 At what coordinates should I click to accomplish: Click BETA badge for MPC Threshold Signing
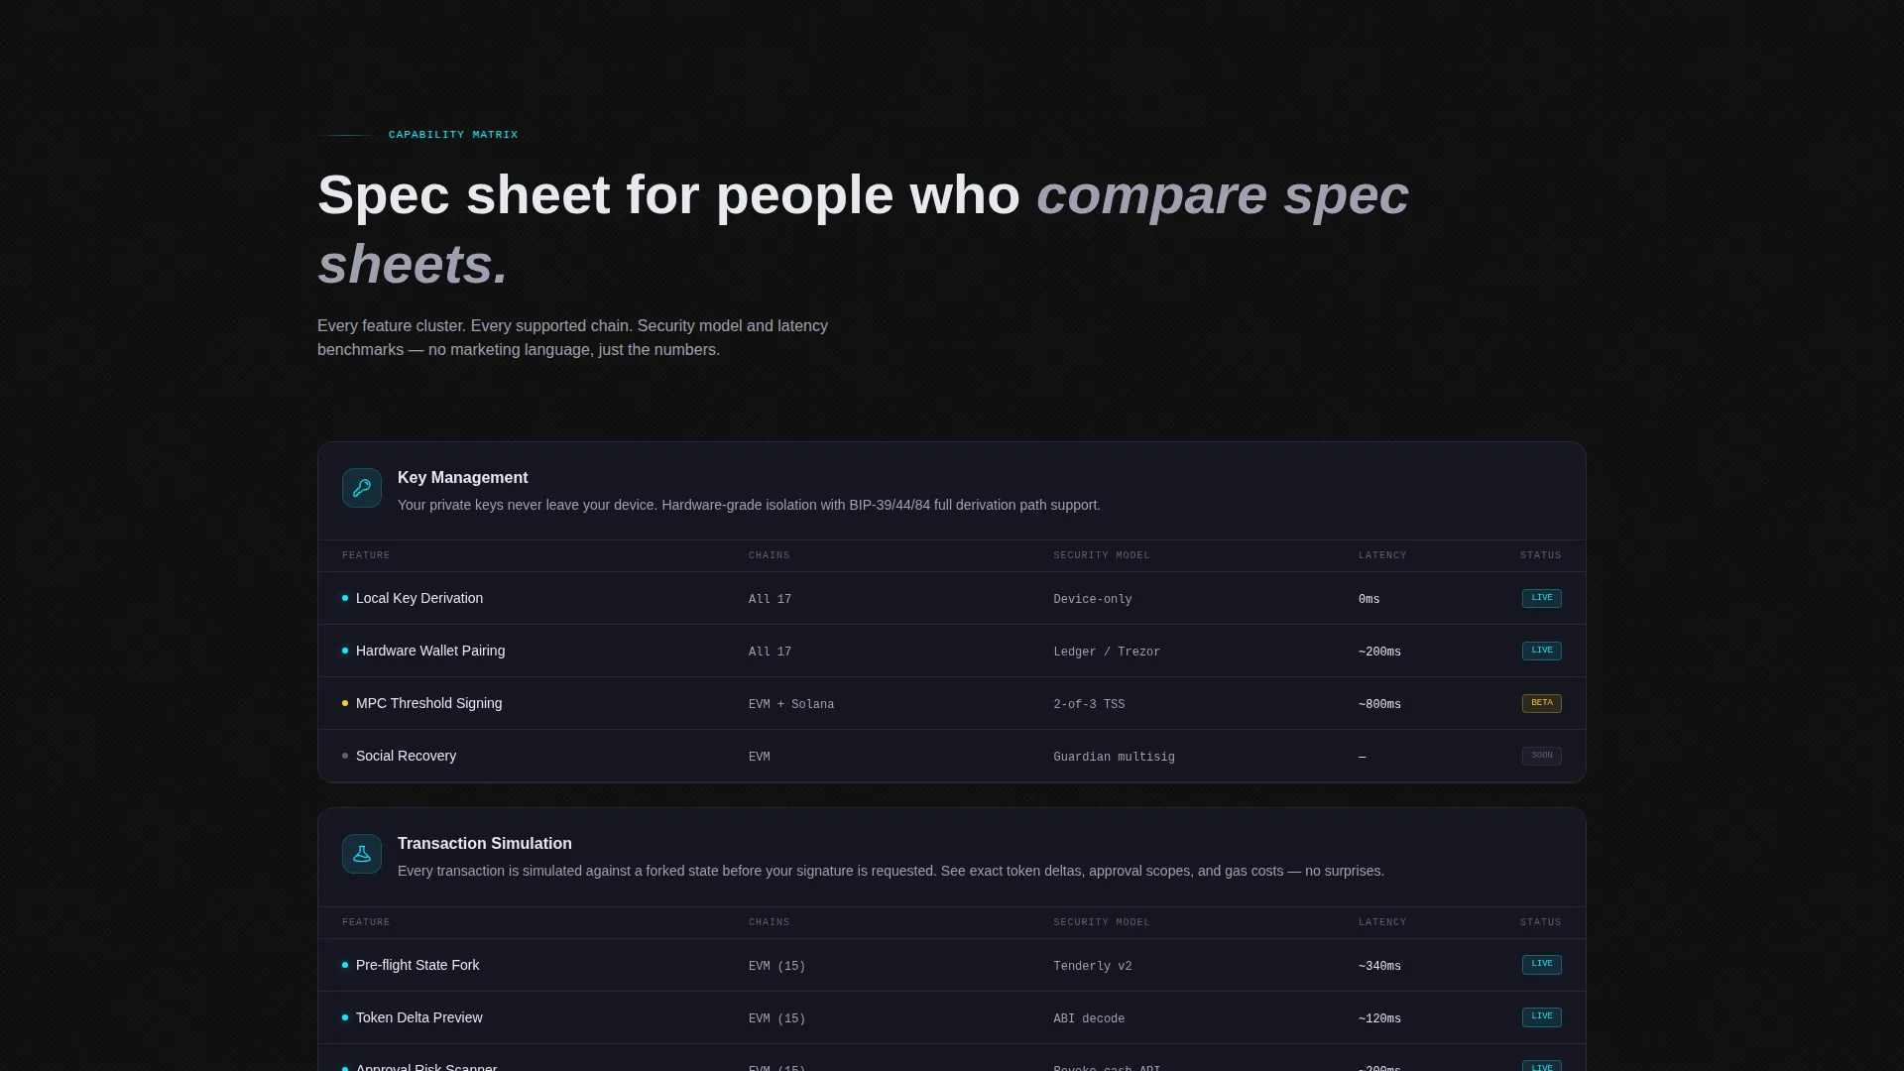(1542, 703)
